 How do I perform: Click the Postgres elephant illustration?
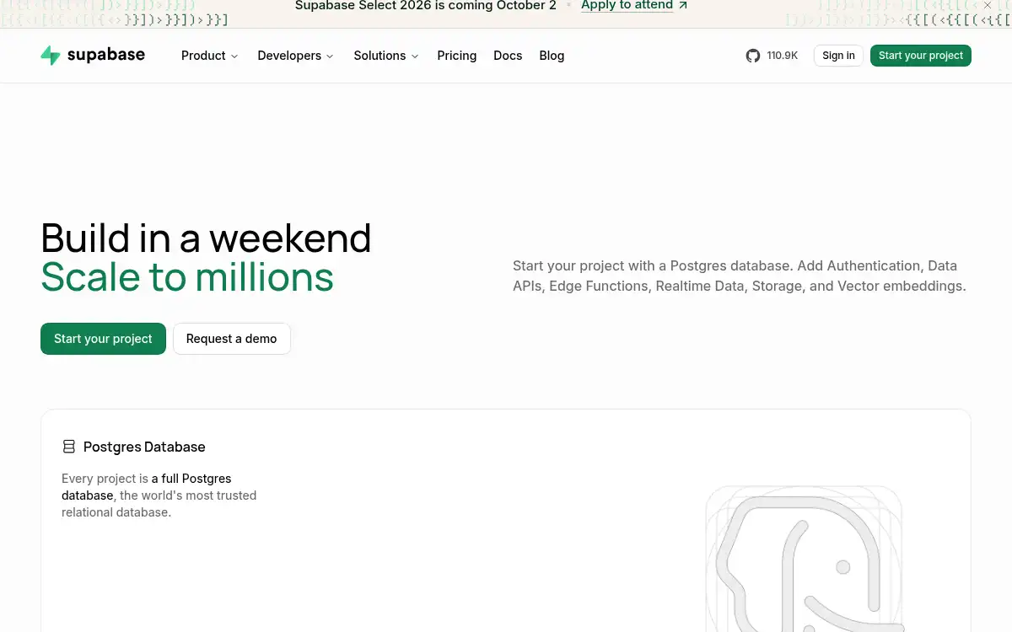coord(804,560)
